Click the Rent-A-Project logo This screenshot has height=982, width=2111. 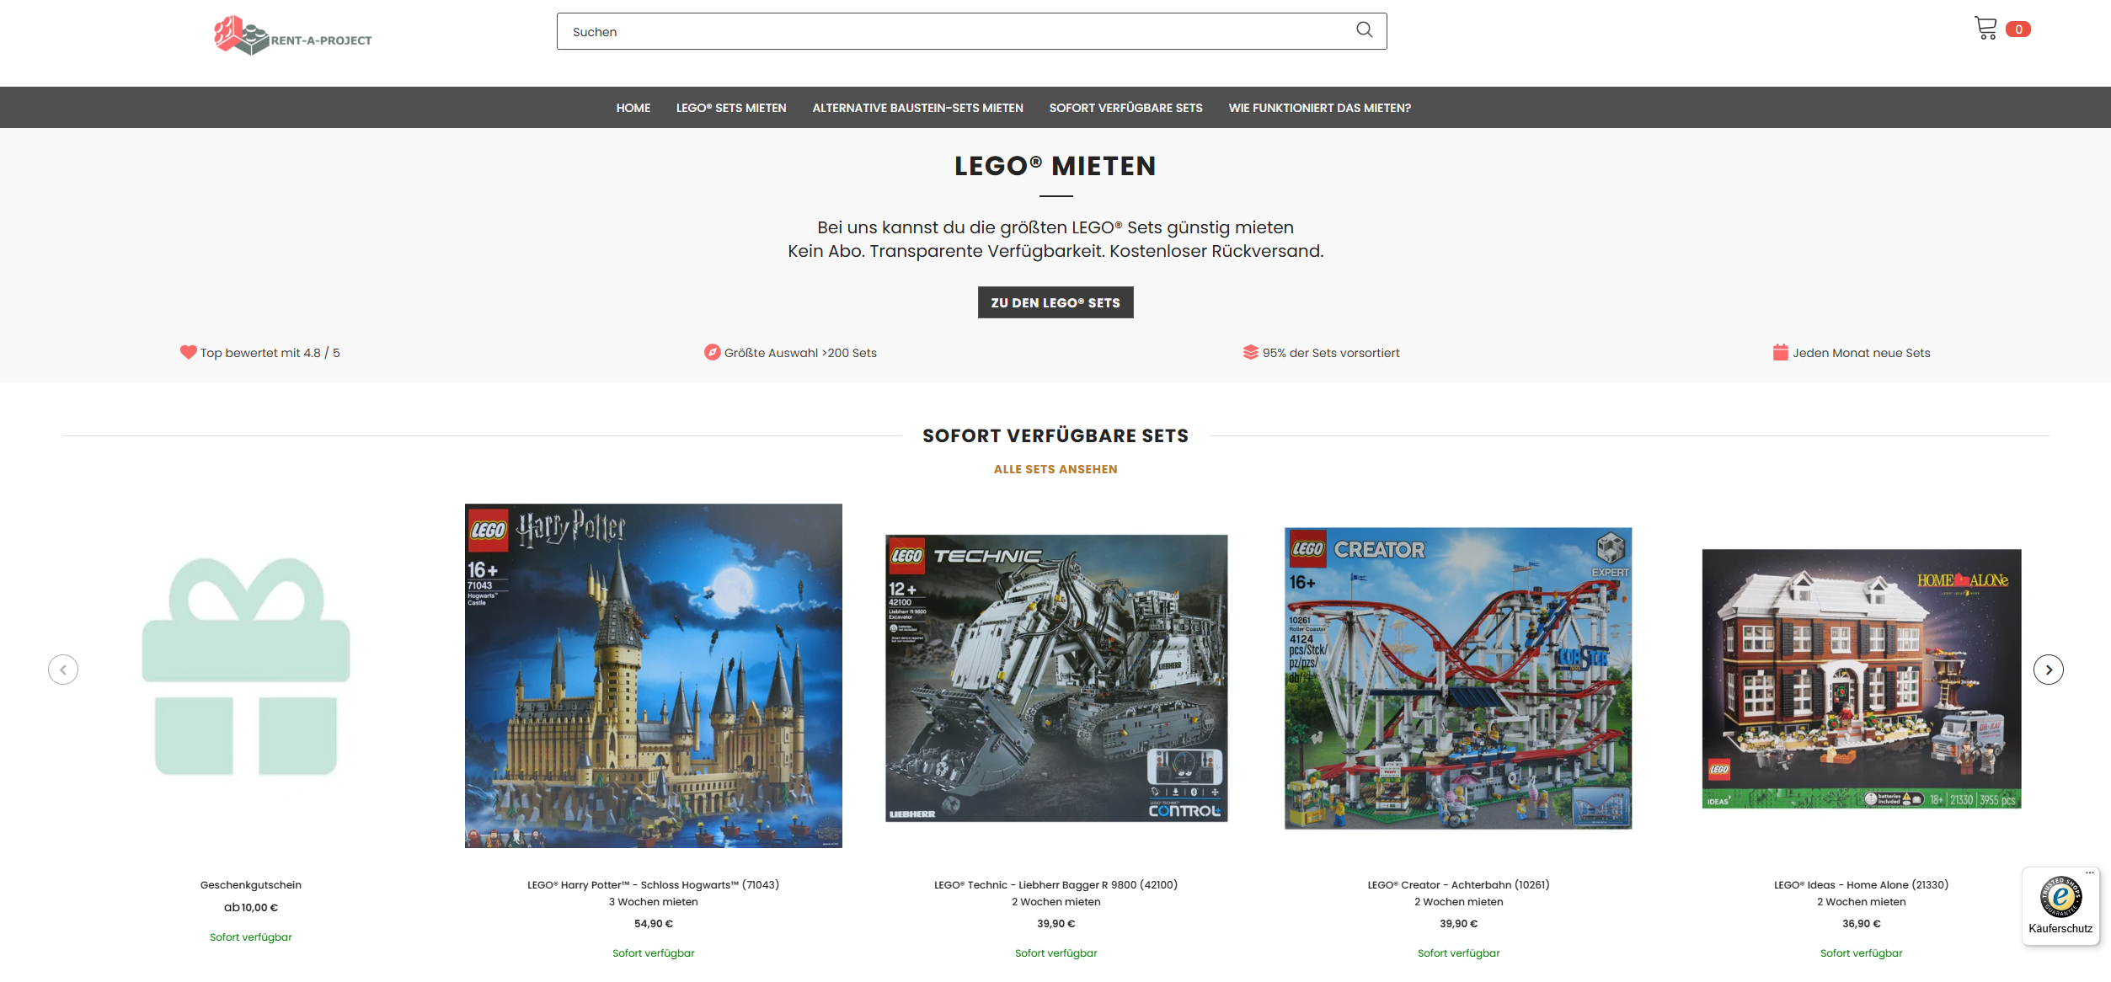[x=292, y=36]
